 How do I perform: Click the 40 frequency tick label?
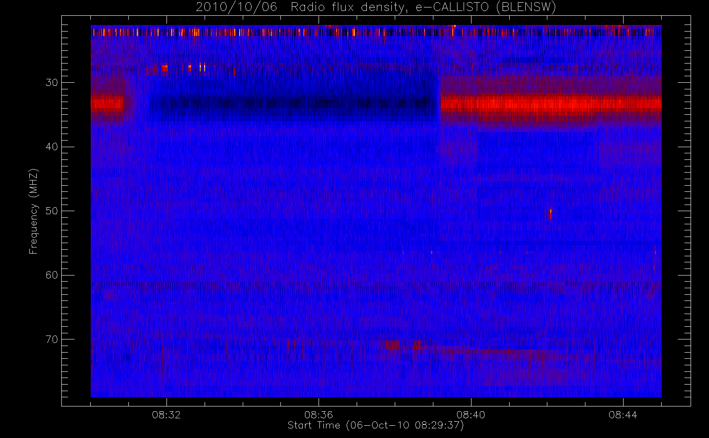pyautogui.click(x=52, y=147)
